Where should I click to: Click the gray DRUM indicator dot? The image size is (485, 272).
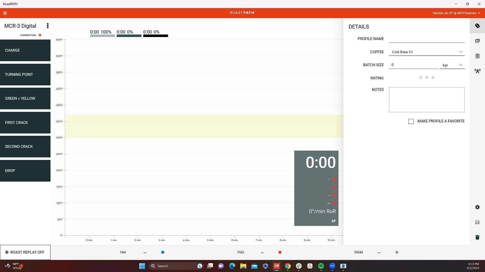coord(397,252)
